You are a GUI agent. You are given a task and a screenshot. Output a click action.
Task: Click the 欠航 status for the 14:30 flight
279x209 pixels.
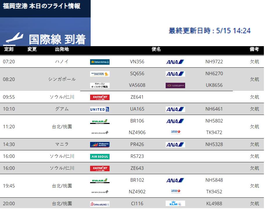click(x=255, y=144)
